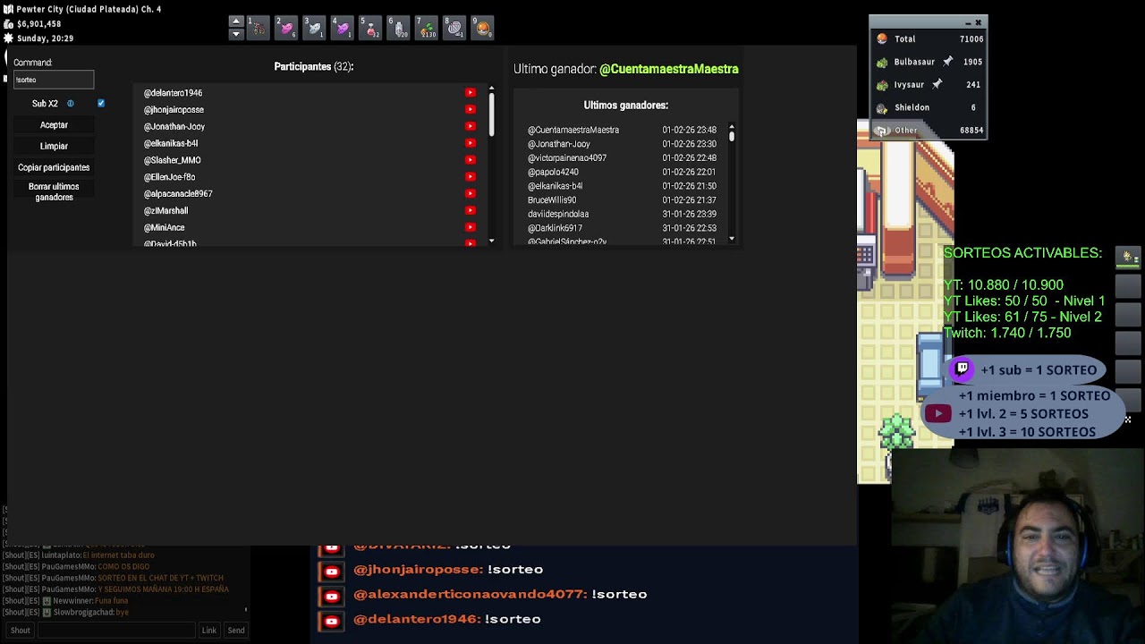Click the Pewter City location label
The width and height of the screenshot is (1145, 644).
pos(89,9)
